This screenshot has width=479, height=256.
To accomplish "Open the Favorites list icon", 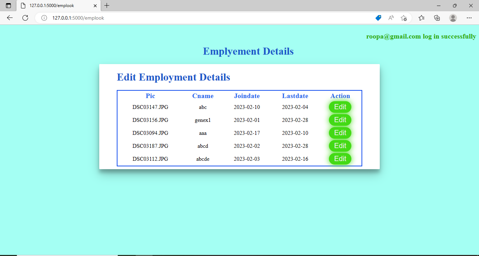I will pos(421,18).
